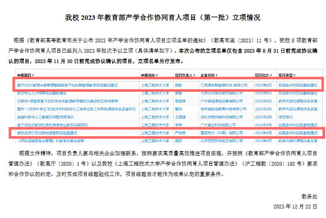Click the 教务处 signature text
This screenshot has width=326, height=218.
click(309, 196)
